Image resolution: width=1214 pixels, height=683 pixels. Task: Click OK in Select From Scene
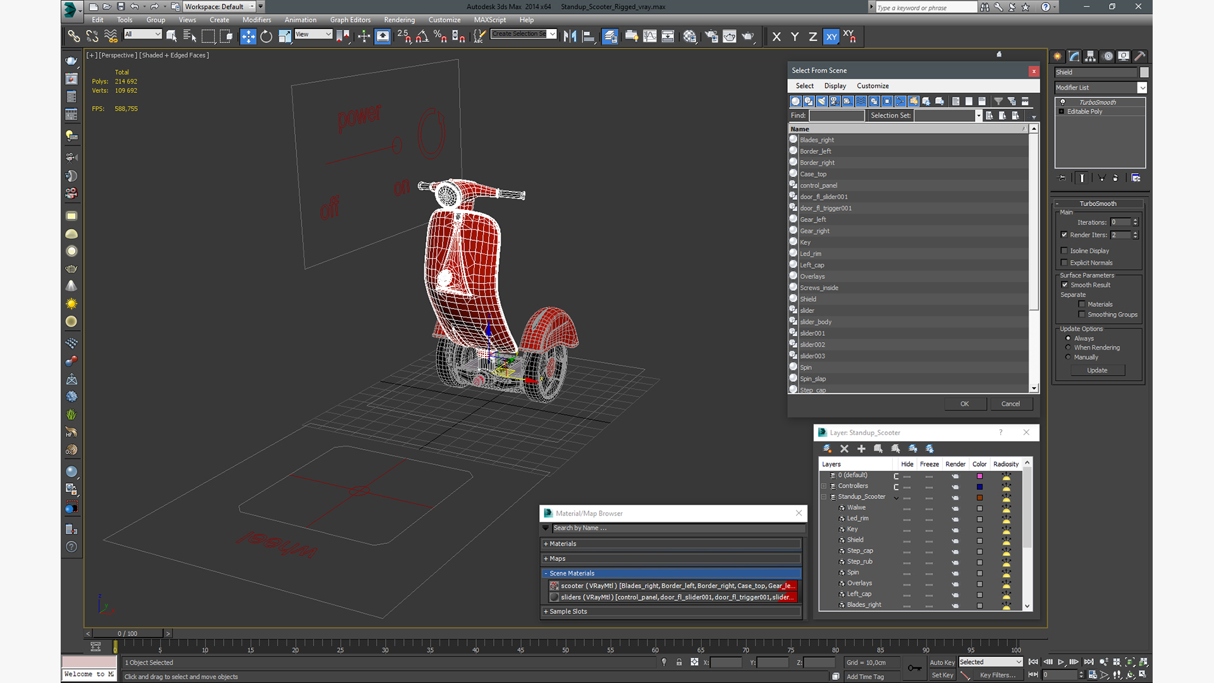pos(965,403)
